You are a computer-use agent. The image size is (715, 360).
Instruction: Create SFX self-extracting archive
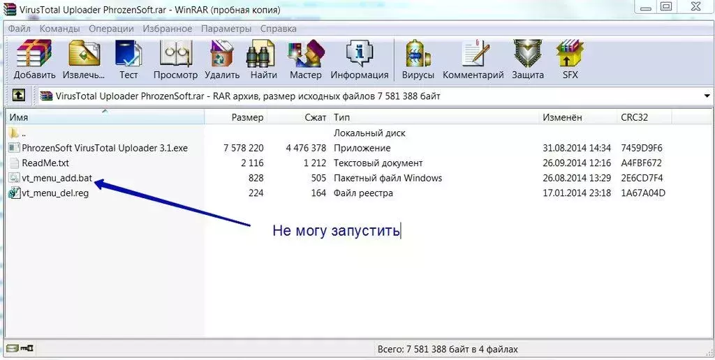(570, 54)
